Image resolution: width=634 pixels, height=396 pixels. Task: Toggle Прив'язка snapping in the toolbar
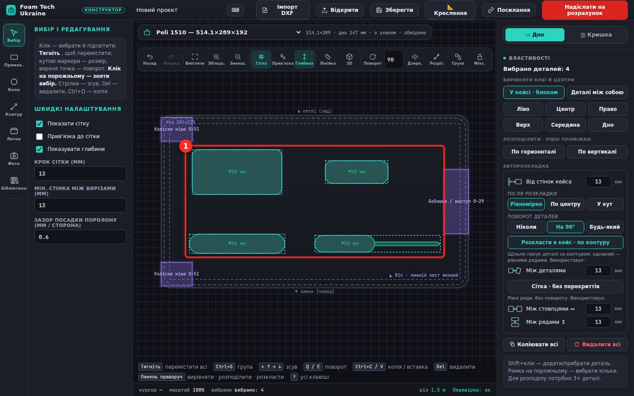(283, 59)
